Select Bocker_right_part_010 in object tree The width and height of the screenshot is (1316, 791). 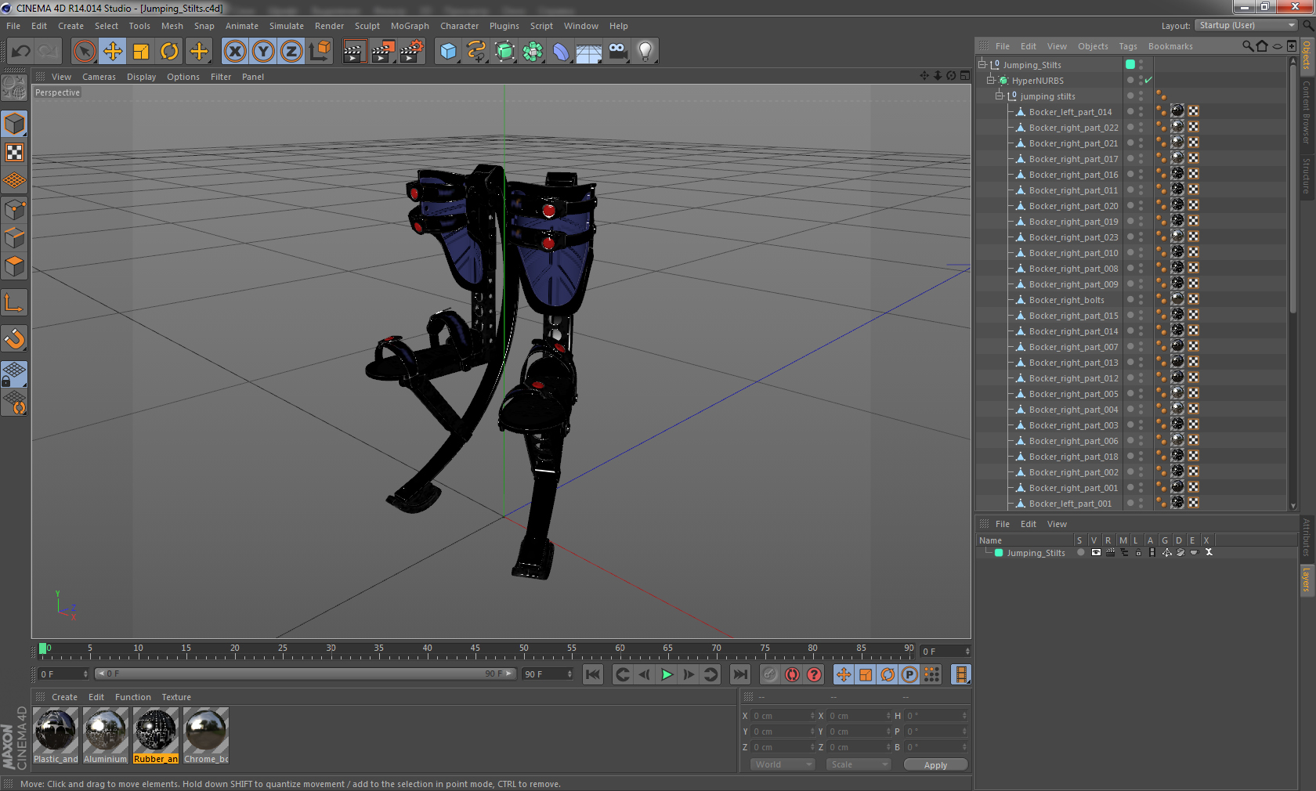point(1073,253)
